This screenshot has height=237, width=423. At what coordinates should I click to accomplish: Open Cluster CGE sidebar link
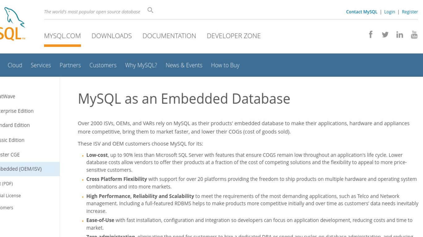[x=10, y=155]
